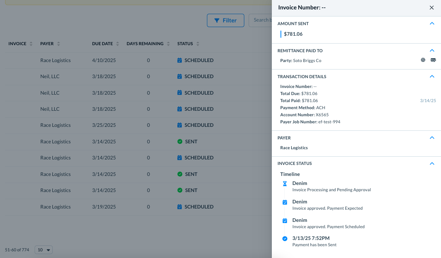Collapse the Transaction Details section
The height and width of the screenshot is (258, 441).
pos(432,77)
